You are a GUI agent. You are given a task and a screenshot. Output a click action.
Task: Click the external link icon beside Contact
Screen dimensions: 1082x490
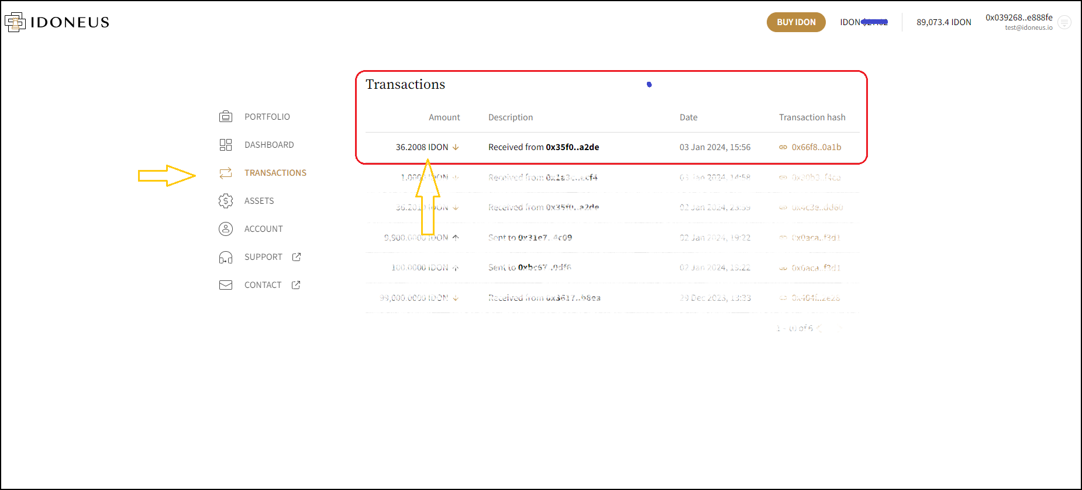(296, 285)
